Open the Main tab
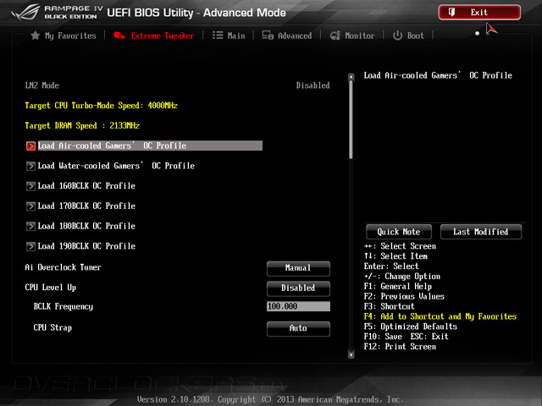Screen dimensions: 542x406 (x=229, y=36)
